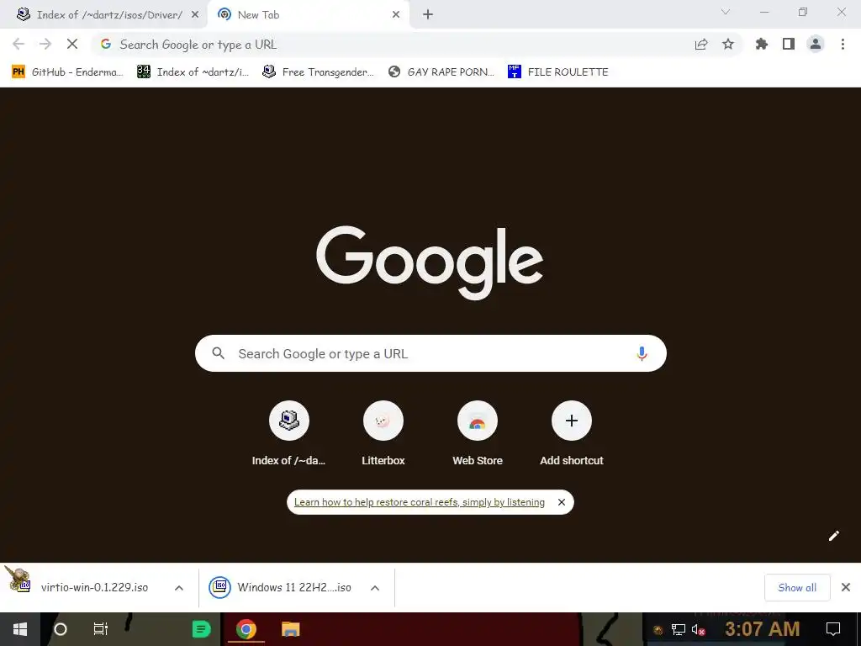Click the Google logo
This screenshot has height=646, width=861.
(430, 262)
